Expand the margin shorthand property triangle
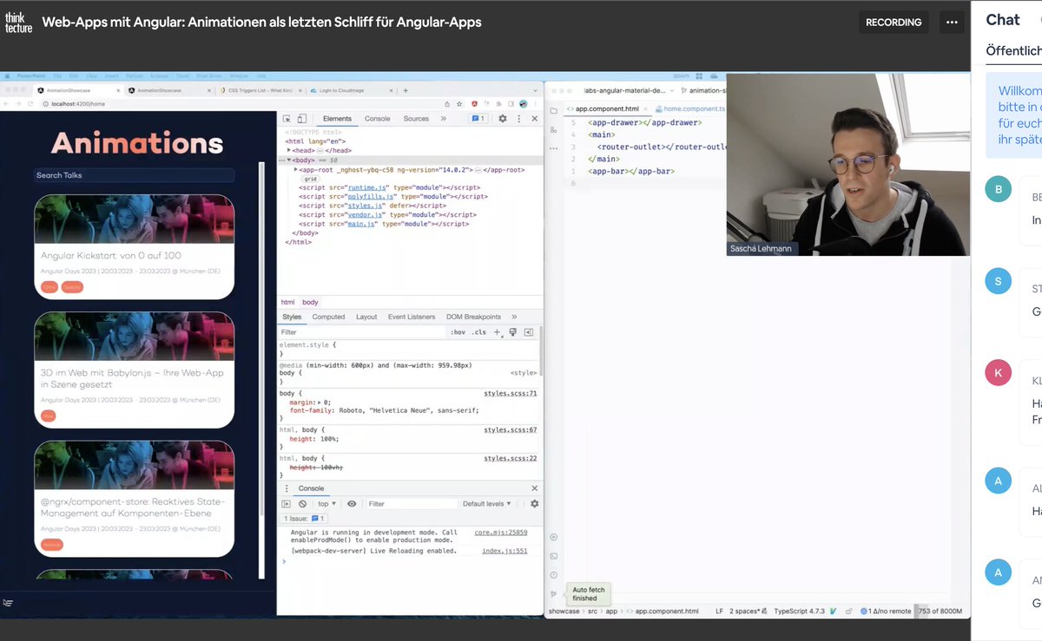The width and height of the screenshot is (1042, 641). pos(319,402)
